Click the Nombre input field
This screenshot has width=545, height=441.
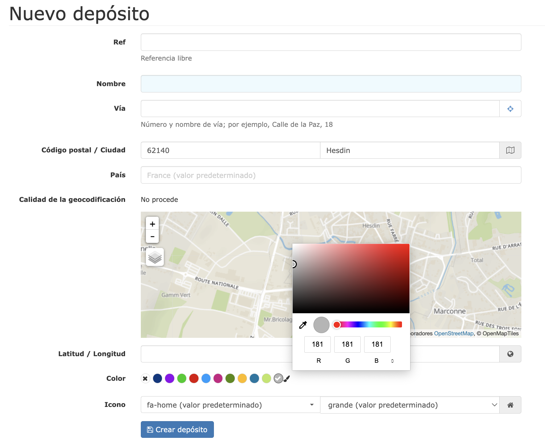pyautogui.click(x=331, y=84)
